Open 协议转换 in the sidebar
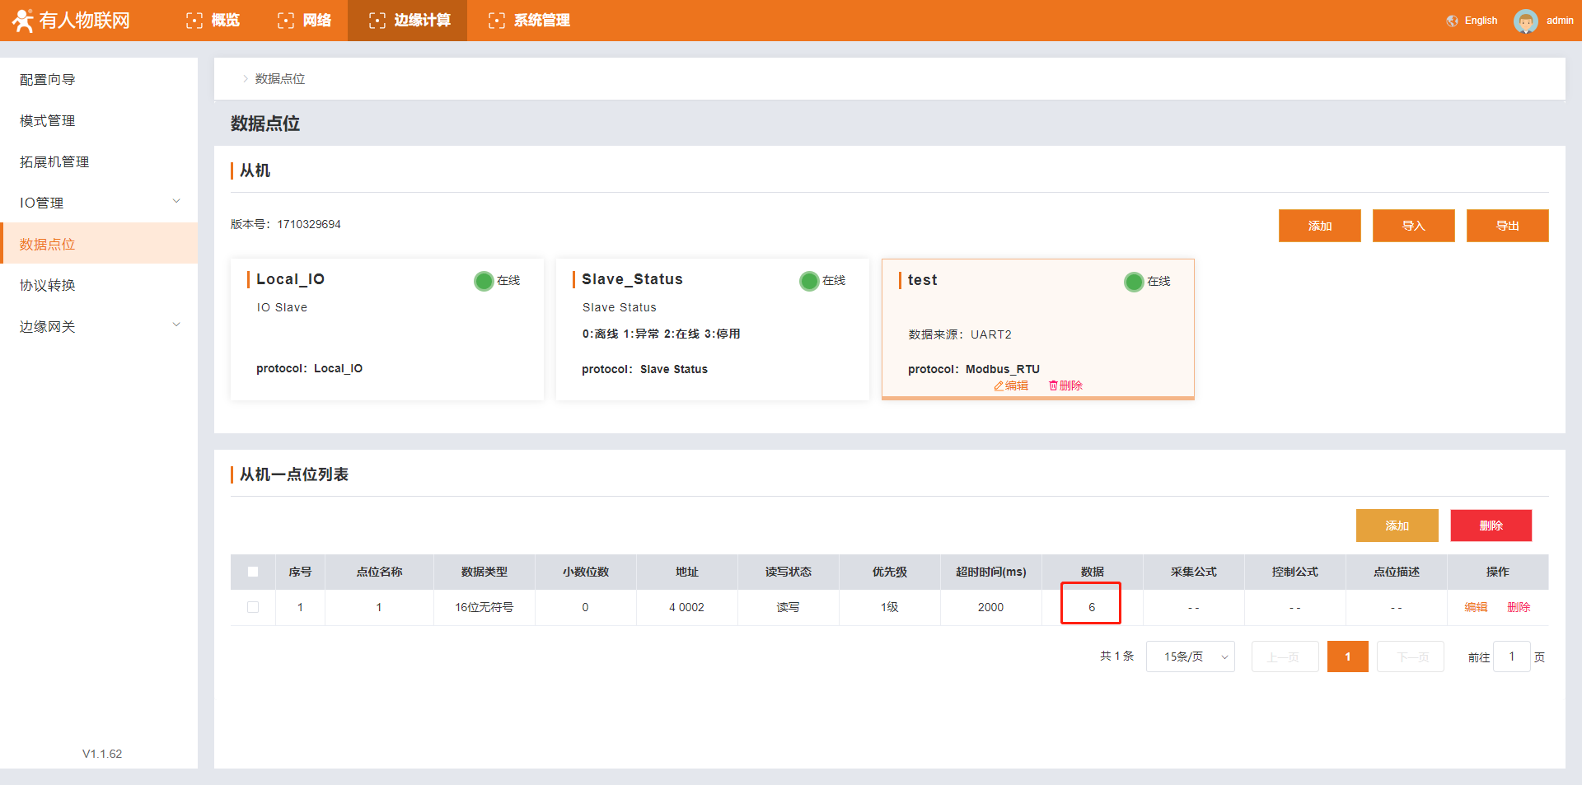The height and width of the screenshot is (785, 1582). (x=48, y=285)
